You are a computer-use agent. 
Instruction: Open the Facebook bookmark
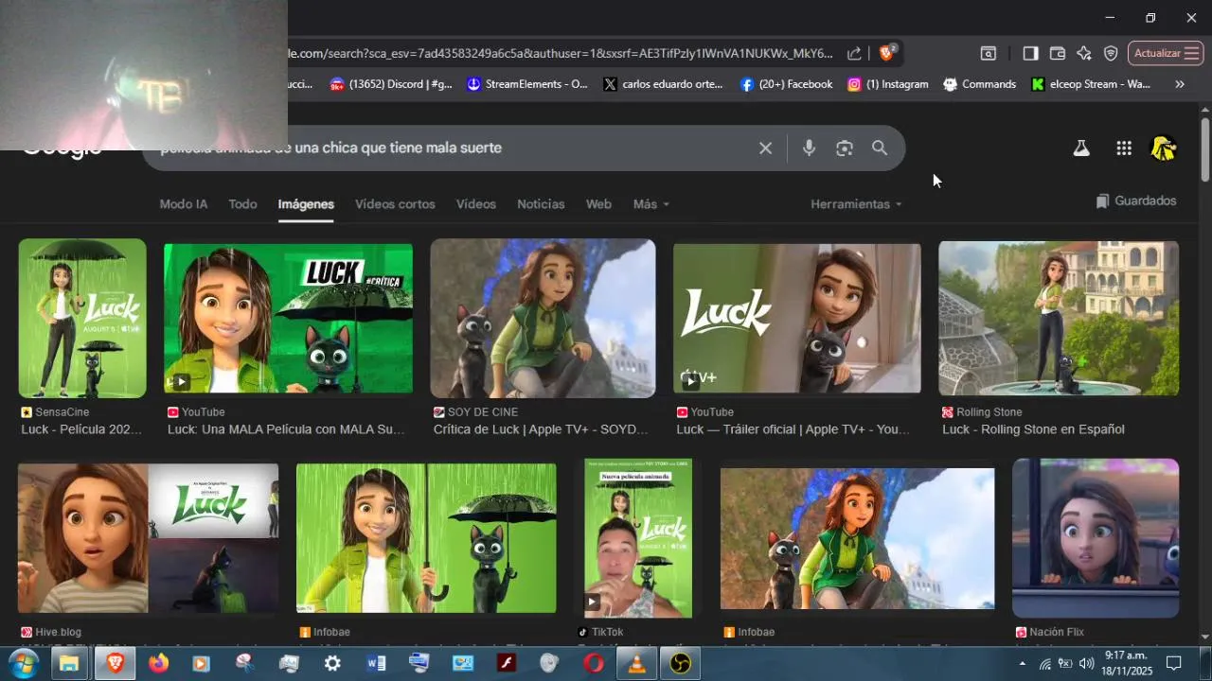[787, 84]
